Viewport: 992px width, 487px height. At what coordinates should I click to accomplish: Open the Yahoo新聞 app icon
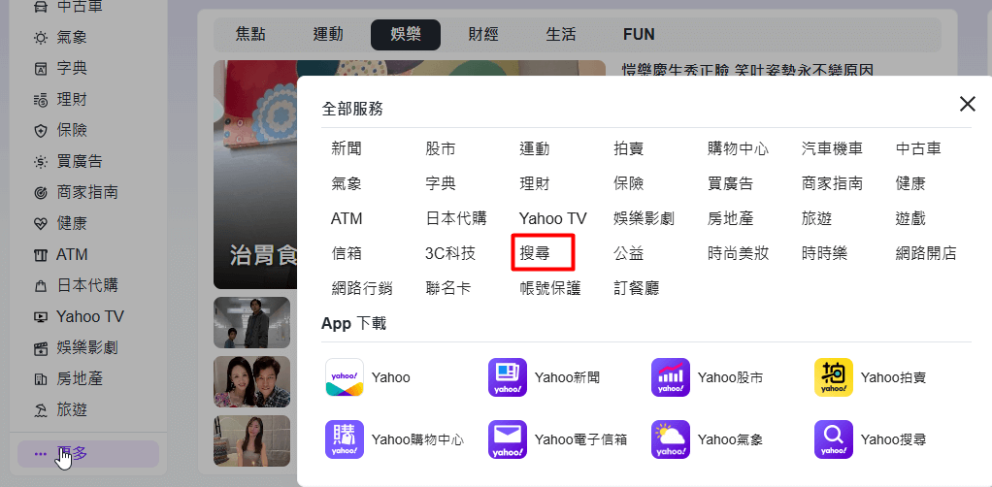coord(508,377)
